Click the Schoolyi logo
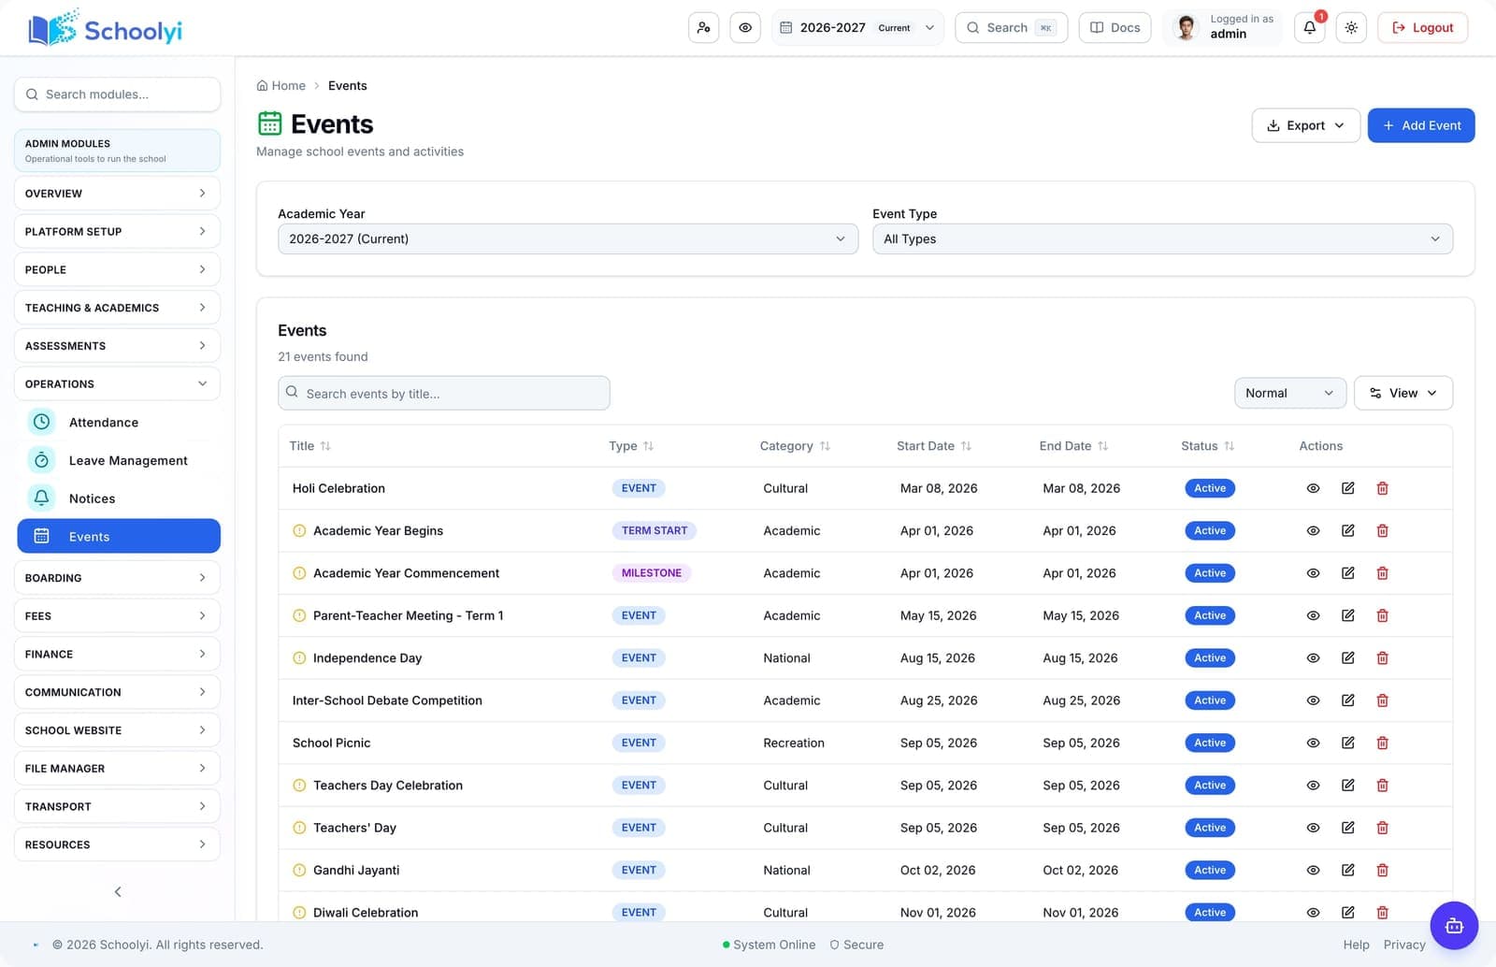Image resolution: width=1496 pixels, height=967 pixels. pos(105,30)
